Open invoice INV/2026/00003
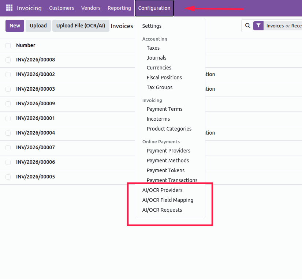The height and width of the screenshot is (279, 302). (x=36, y=89)
